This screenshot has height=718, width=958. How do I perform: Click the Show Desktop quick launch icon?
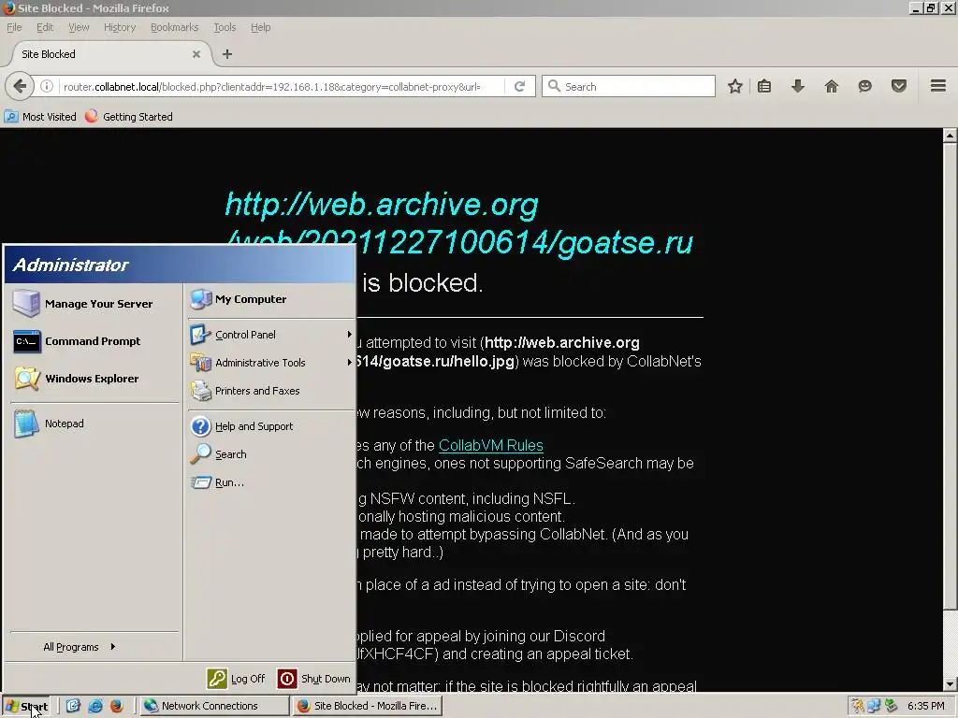pyautogui.click(x=73, y=706)
